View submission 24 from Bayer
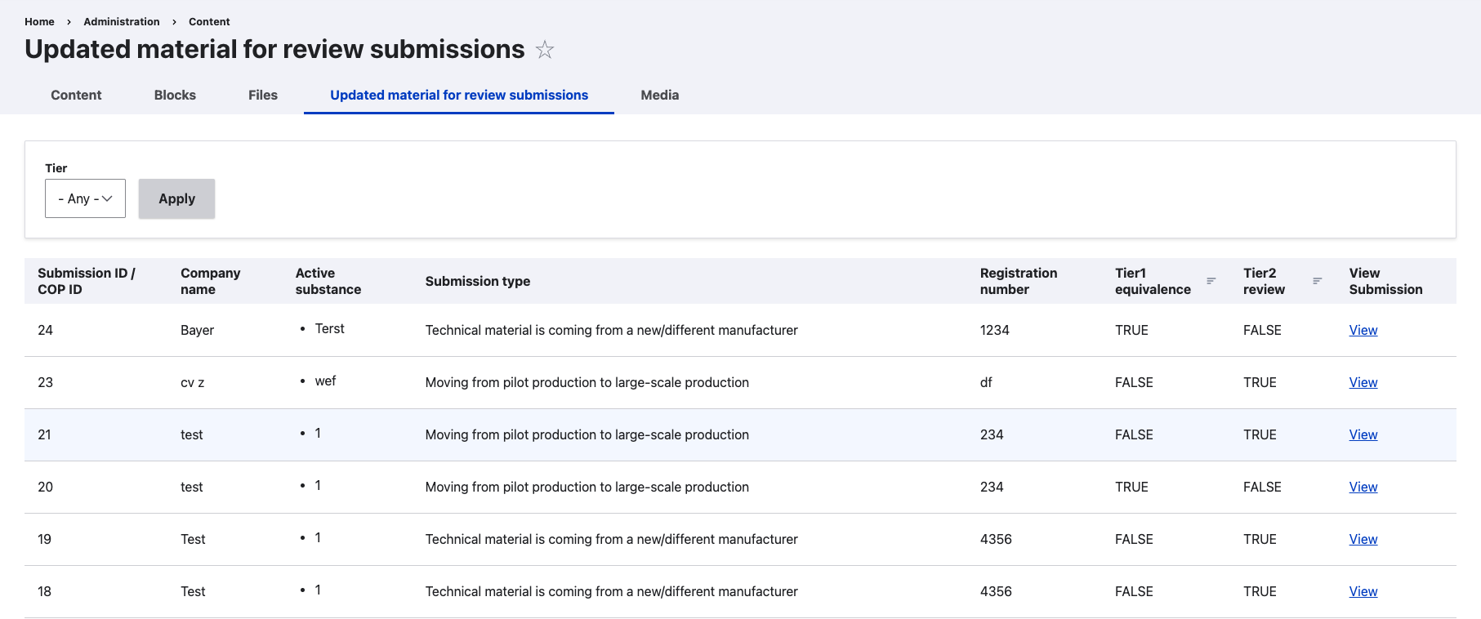The height and width of the screenshot is (619, 1481). coord(1363,330)
